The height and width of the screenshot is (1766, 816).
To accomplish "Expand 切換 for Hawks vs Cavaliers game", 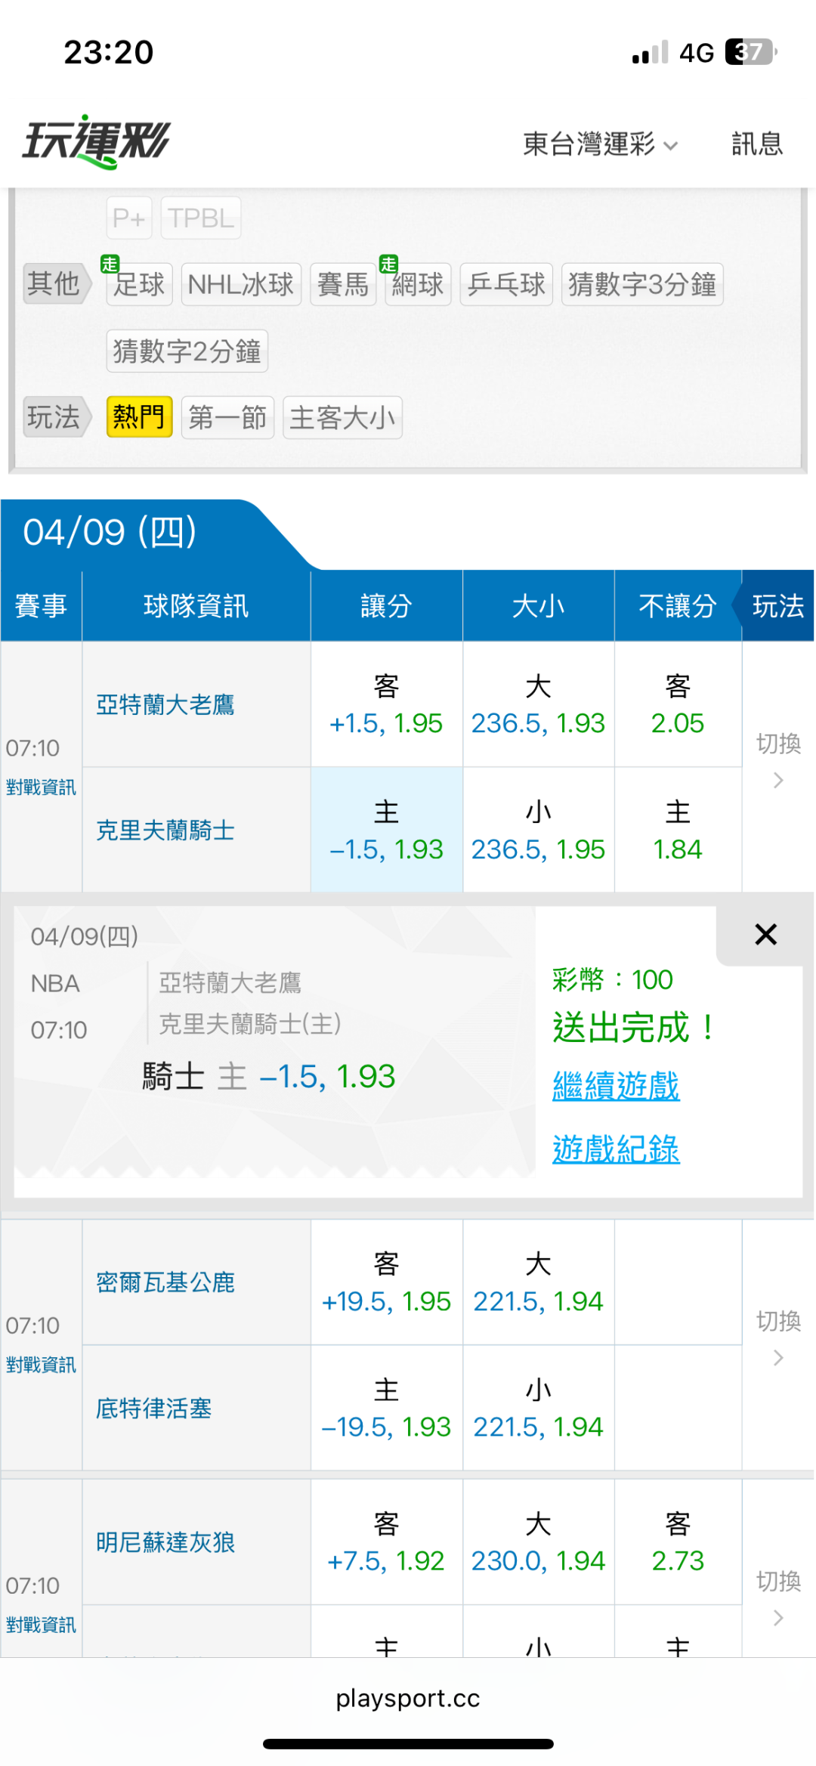I will click(777, 760).
